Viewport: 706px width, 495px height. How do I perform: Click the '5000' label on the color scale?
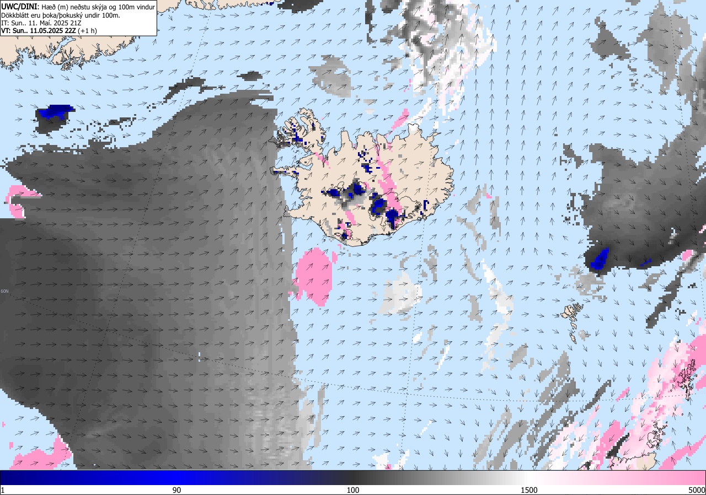pos(696,490)
